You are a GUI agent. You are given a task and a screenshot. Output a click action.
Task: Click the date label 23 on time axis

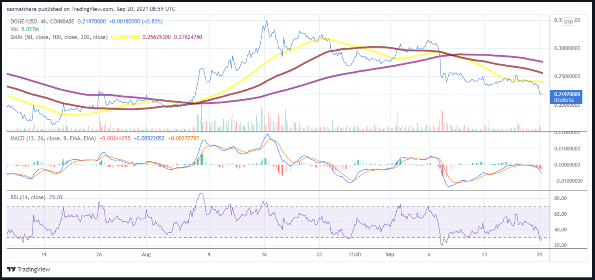tap(319, 254)
